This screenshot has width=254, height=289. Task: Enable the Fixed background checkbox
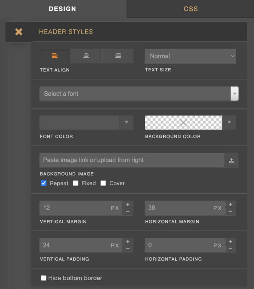75,183
